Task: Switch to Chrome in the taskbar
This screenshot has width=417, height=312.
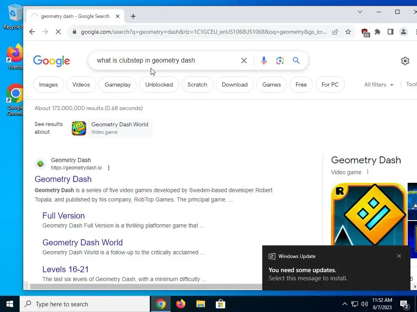Action: (x=160, y=304)
